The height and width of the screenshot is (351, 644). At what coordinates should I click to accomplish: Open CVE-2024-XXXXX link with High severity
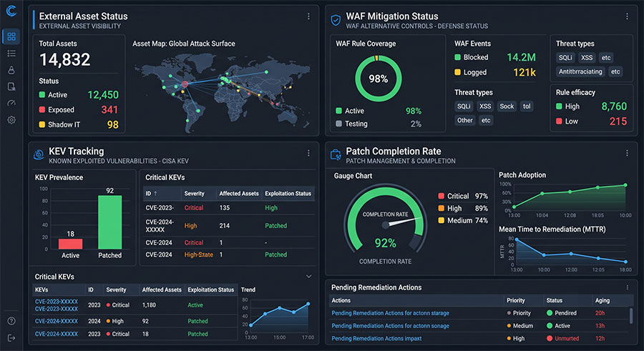tap(57, 321)
